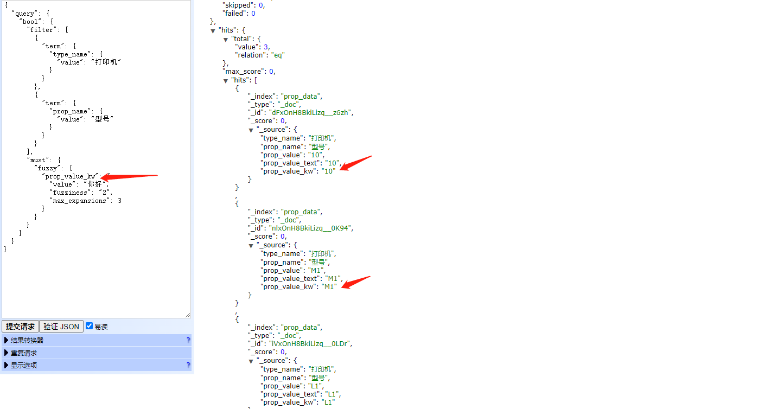771x409 pixels.
Task: Open help icon for 显示选项
Action: pos(188,365)
